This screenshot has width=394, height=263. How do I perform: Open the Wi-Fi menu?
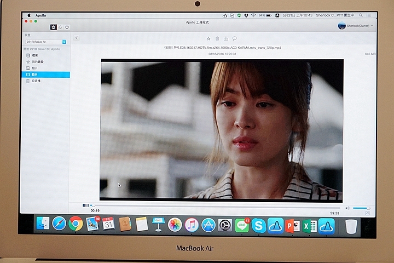click(253, 15)
